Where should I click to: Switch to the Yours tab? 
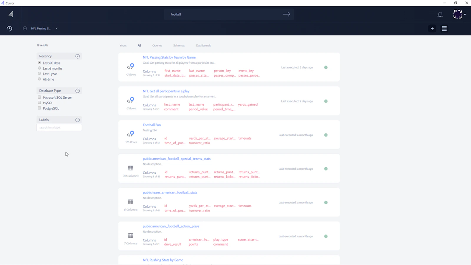[123, 46]
